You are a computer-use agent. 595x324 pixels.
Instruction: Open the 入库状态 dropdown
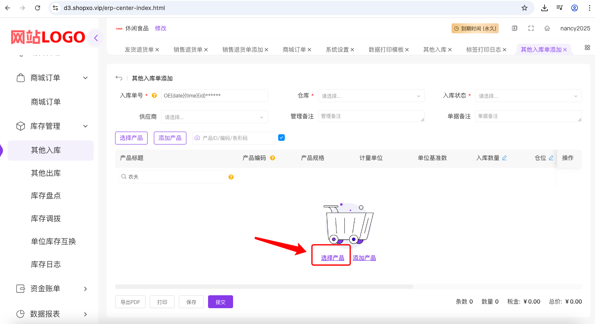[x=528, y=96]
